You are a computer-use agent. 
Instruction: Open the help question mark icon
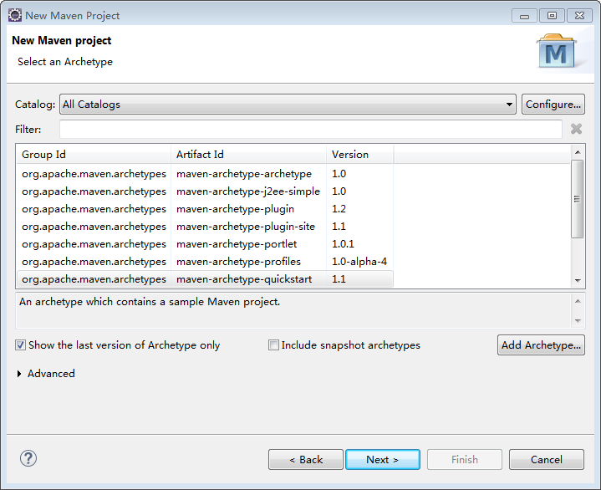(x=28, y=458)
